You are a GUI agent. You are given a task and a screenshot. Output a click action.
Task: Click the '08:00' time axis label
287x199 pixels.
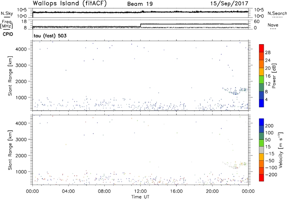104,191
